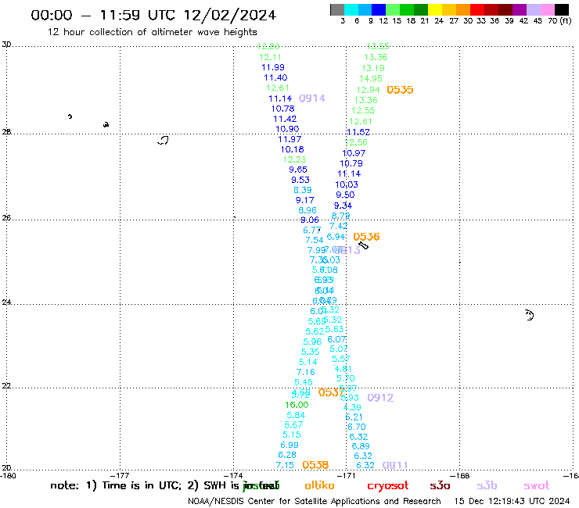Click the 6.89 wave height value
This screenshot has height=508, width=579.
[361, 446]
